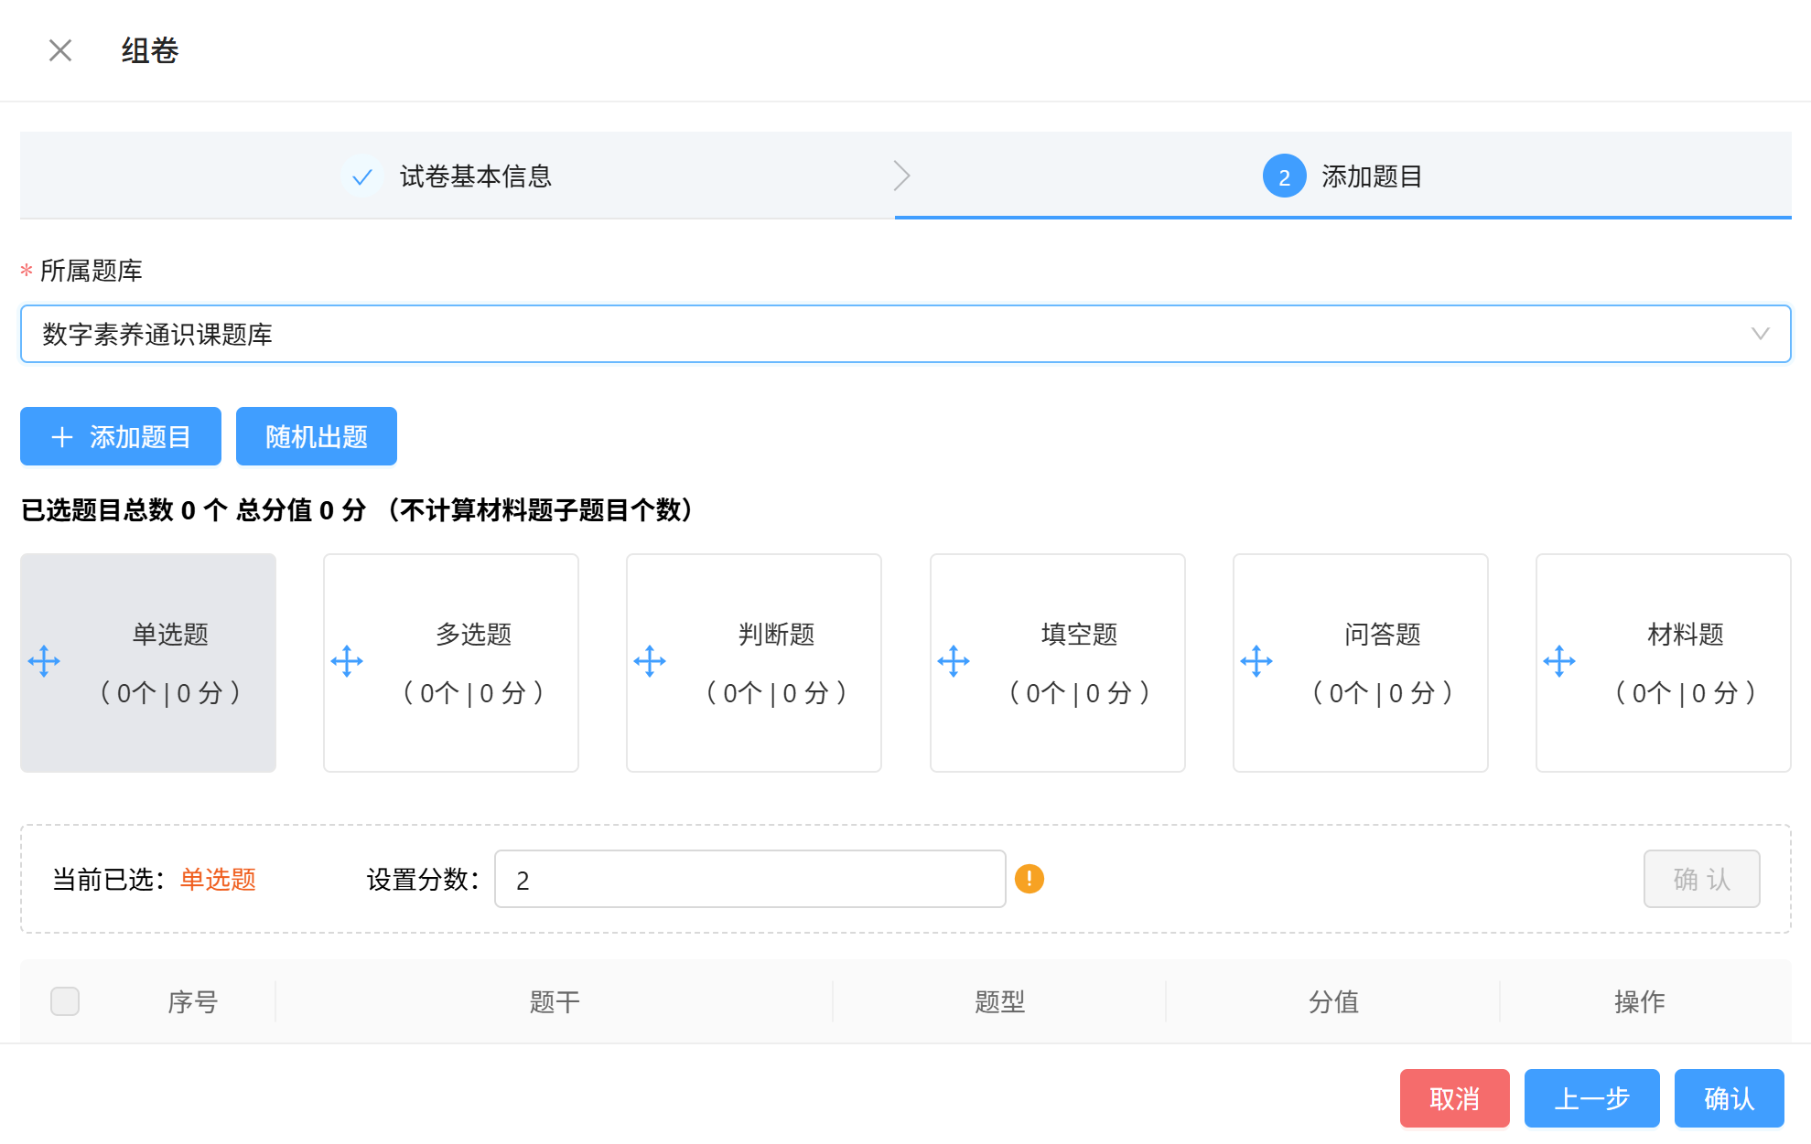Viewport: 1811px width, 1144px height.
Task: Click the blue 添加题目 button
Action: [121, 436]
